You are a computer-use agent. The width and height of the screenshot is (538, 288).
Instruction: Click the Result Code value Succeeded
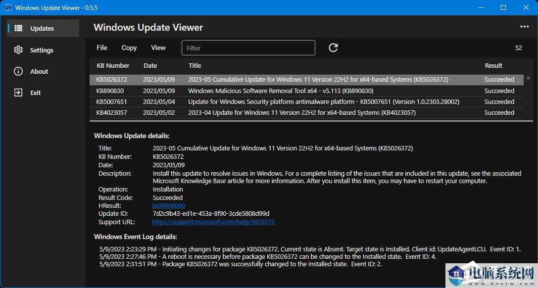point(167,197)
